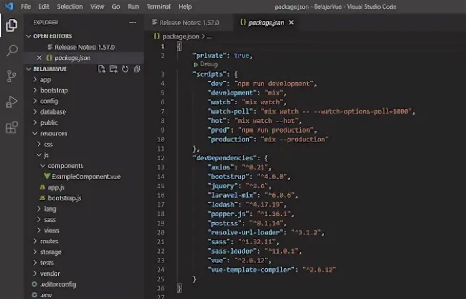Expand the views folder
The image size is (466, 299).
tap(39, 230)
